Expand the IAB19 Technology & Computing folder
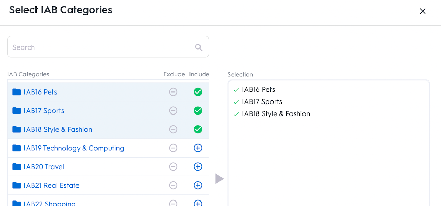441x206 pixels. 17,148
